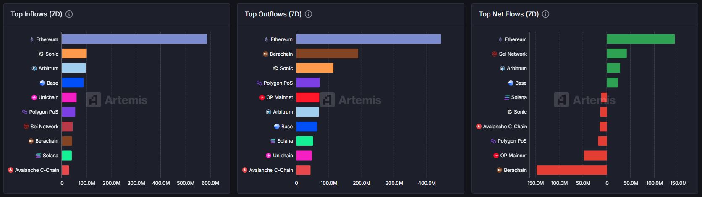The image size is (702, 197).
Task: Click the light blue Arbitrum bar in Top Inflows
Action: (x=74, y=68)
